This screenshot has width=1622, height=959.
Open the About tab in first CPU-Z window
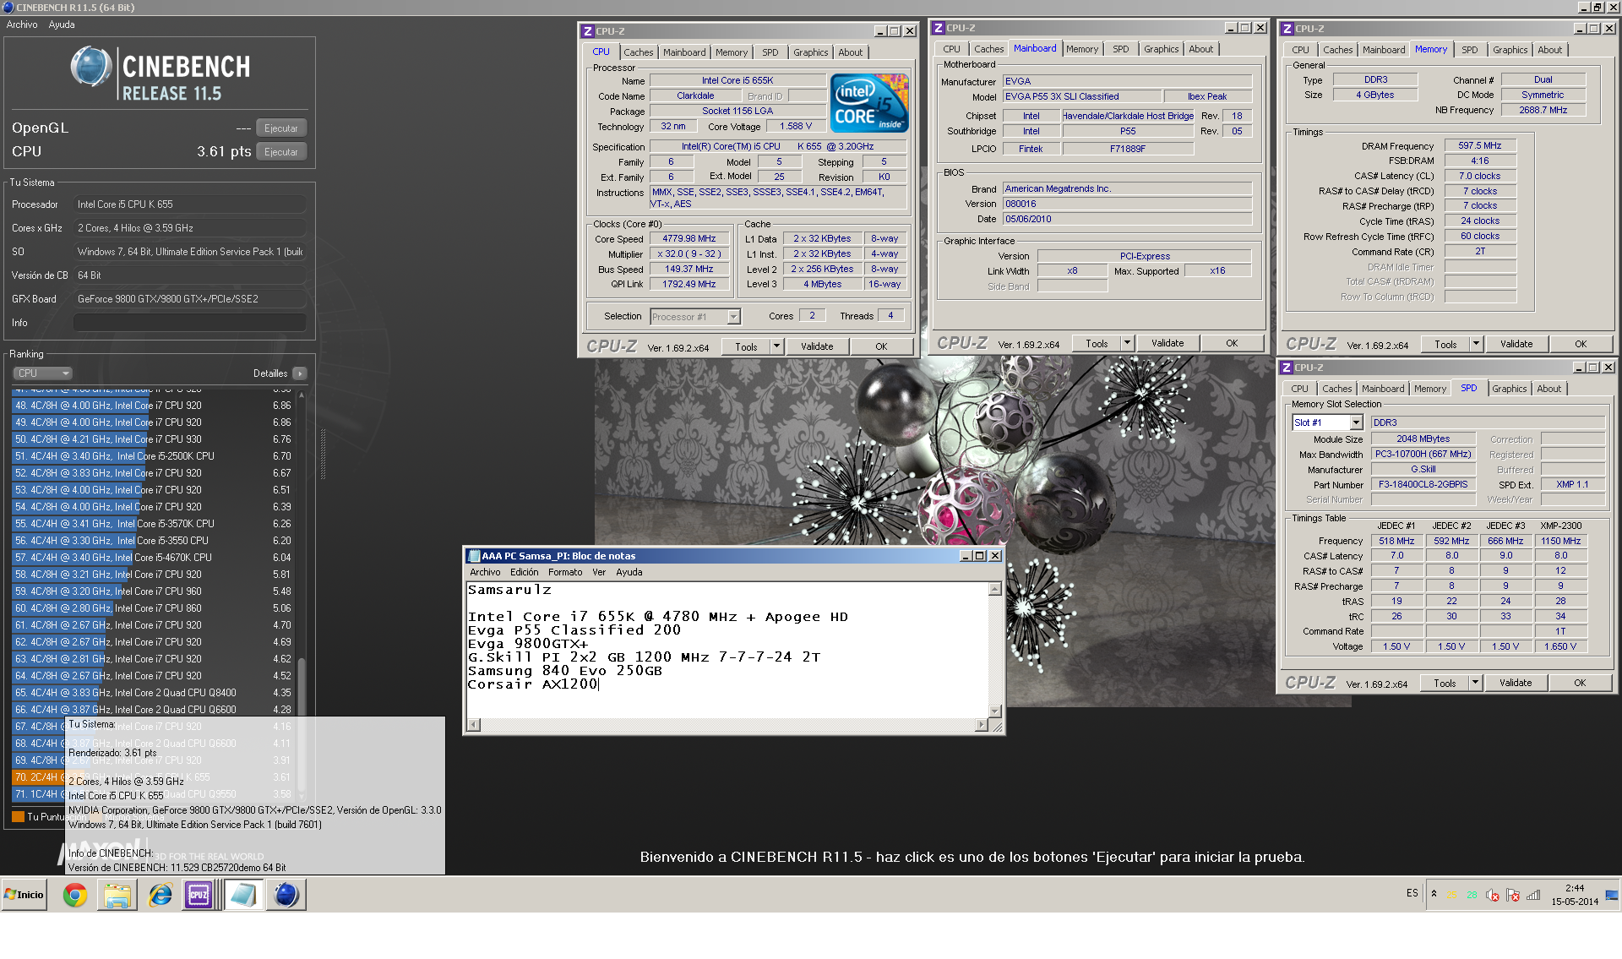(851, 52)
